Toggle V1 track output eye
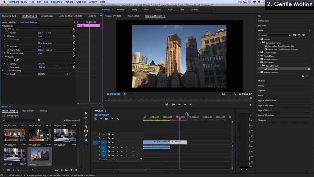Image resolution: width=314 pixels, height=177 pixels. tap(113, 142)
